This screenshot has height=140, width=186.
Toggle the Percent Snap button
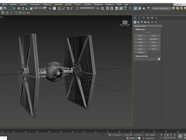click(68, 9)
